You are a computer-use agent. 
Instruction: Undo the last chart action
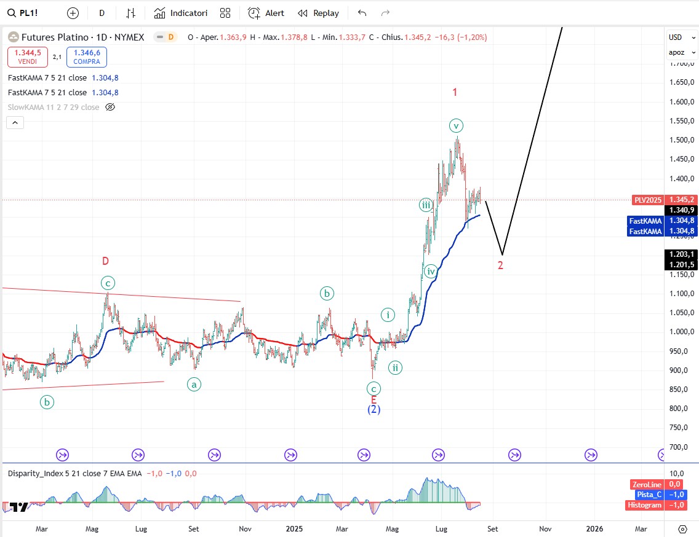tap(362, 13)
